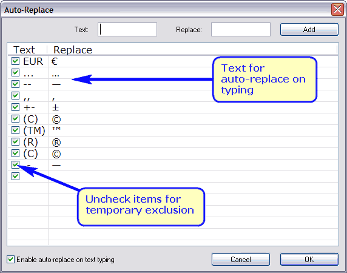Toggle the checkbox for the double-comma entry
The image size is (347, 273).
15,96
